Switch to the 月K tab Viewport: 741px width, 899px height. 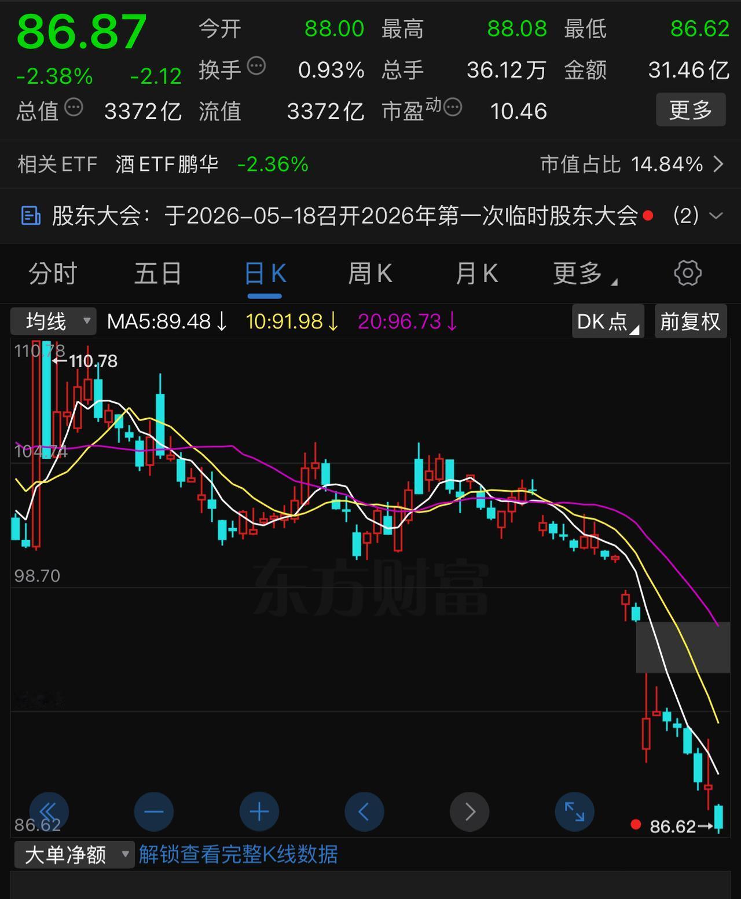[x=476, y=273]
